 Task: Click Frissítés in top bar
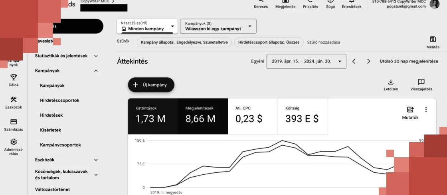tap(311, 6)
